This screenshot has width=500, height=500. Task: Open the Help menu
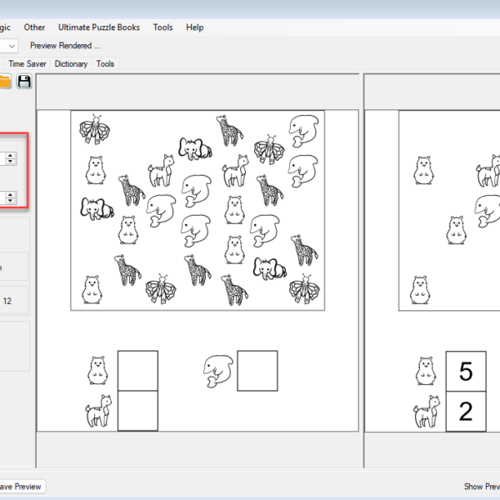(x=195, y=27)
